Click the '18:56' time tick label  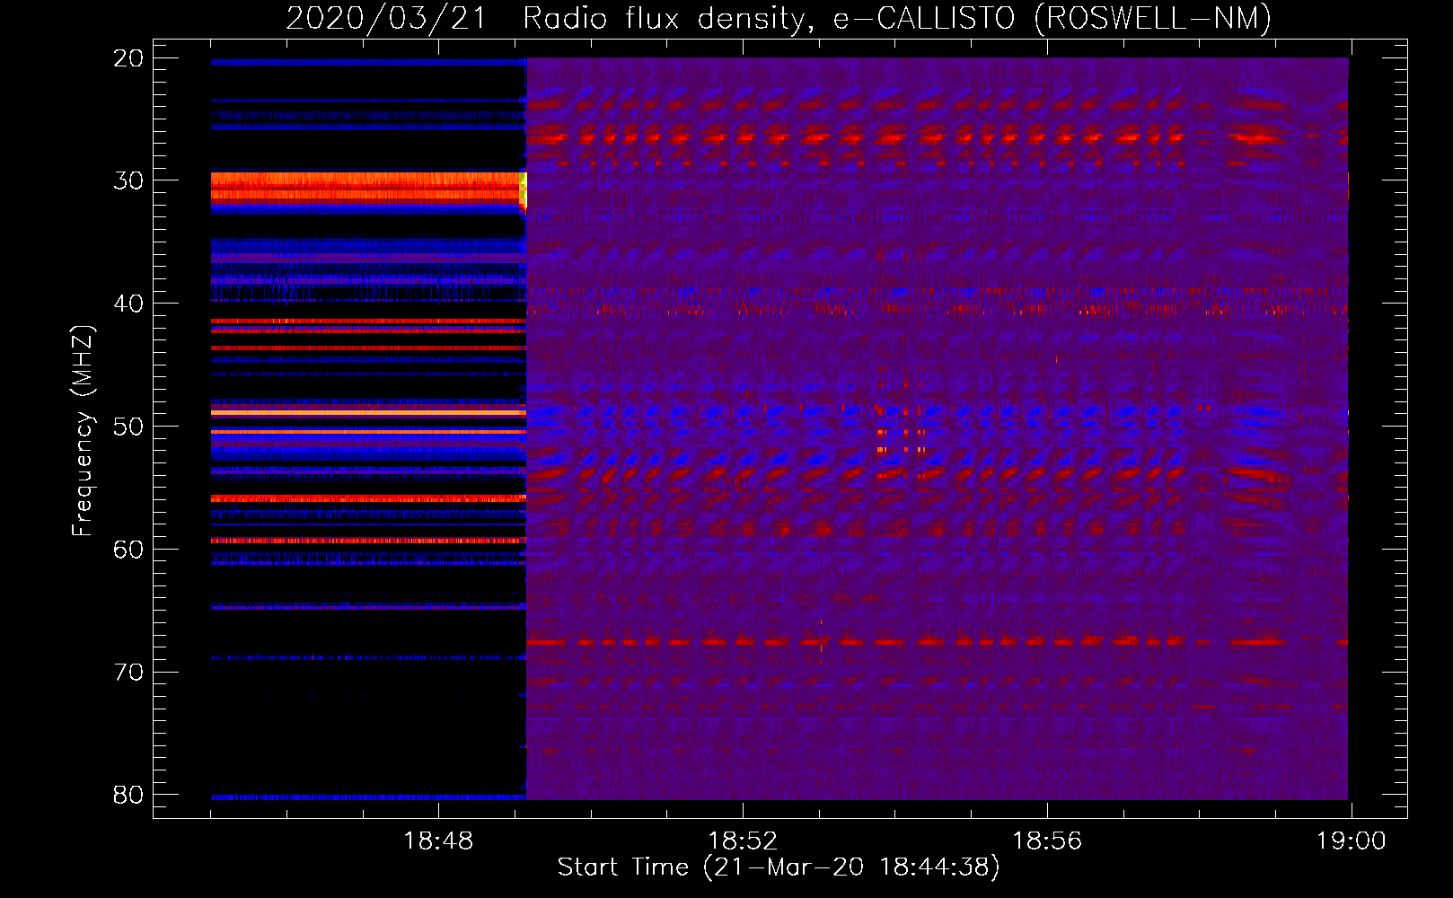coord(1047,841)
